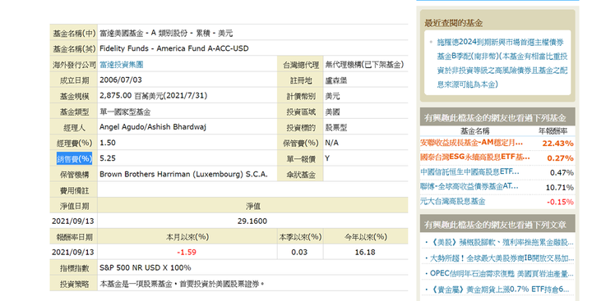592x301 pixels.
Task: Select month-to-date return -1.59
Action: click(187, 252)
